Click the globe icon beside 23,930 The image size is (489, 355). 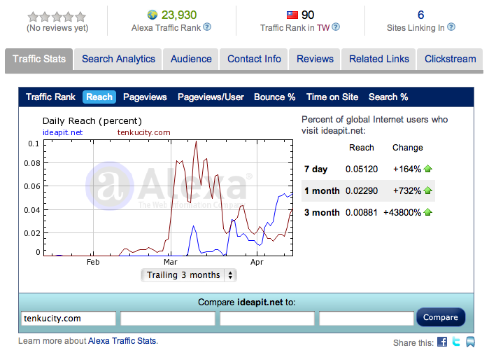tap(153, 15)
